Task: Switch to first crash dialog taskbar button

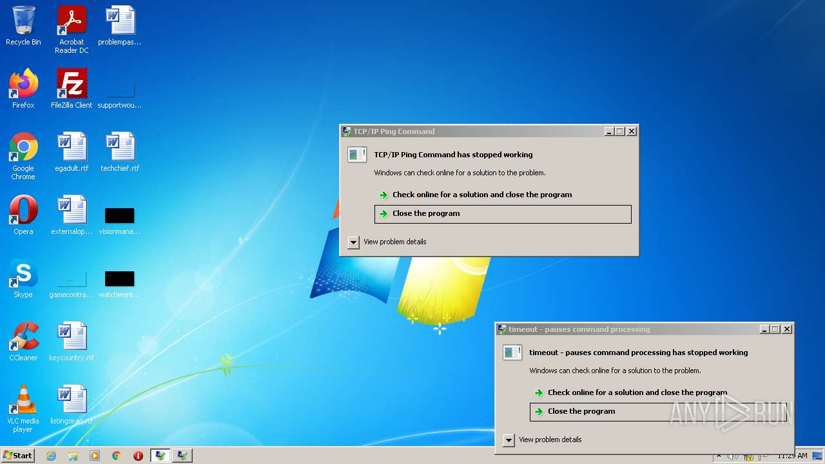Action: [x=160, y=456]
